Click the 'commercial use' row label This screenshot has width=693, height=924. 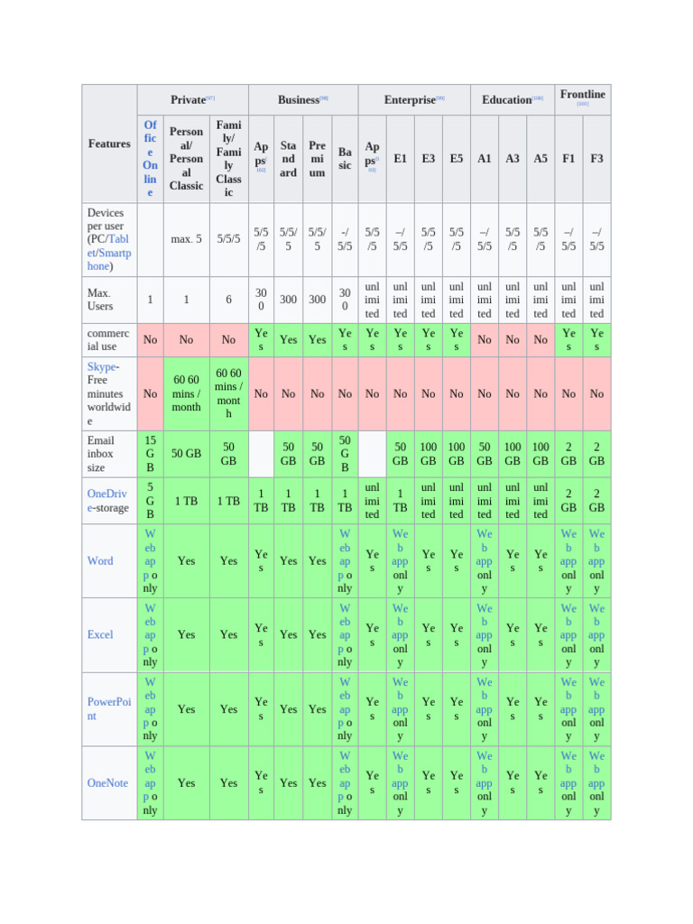pyautogui.click(x=108, y=339)
